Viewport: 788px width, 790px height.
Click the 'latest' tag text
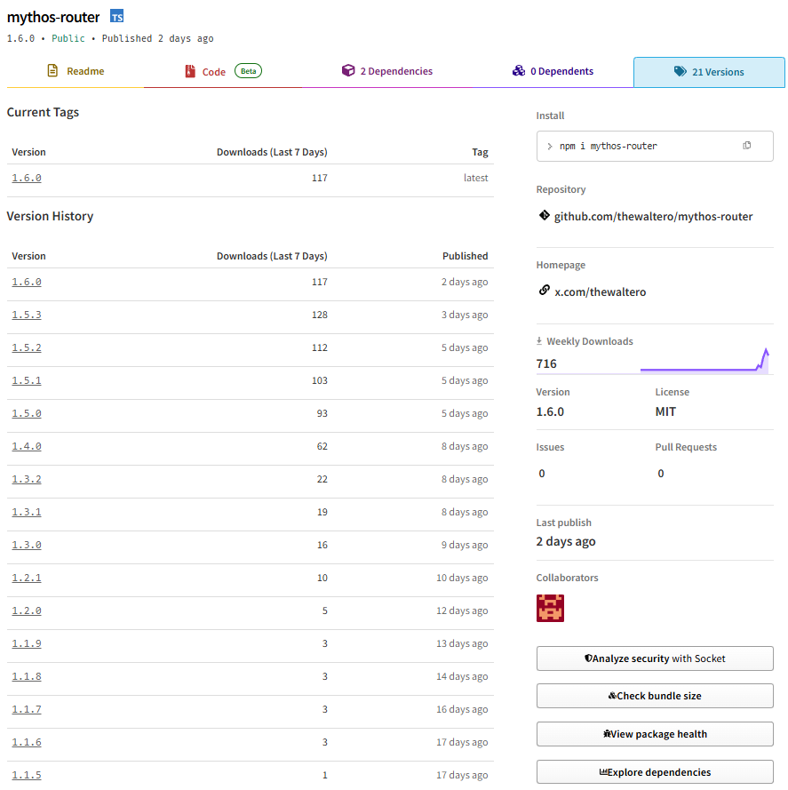475,178
